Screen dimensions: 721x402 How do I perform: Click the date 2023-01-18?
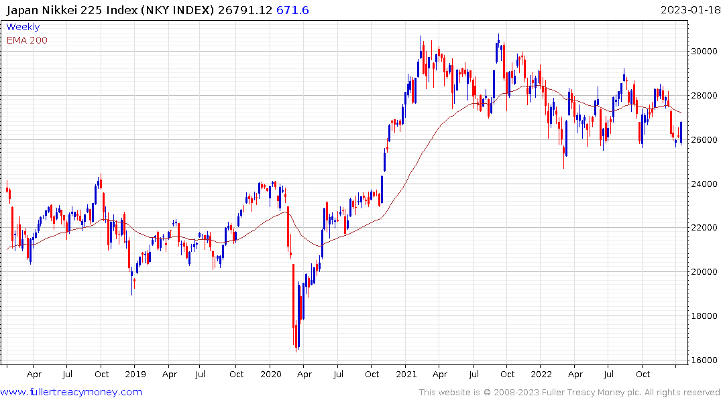tap(689, 9)
